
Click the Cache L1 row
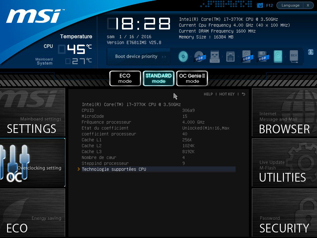point(158,140)
